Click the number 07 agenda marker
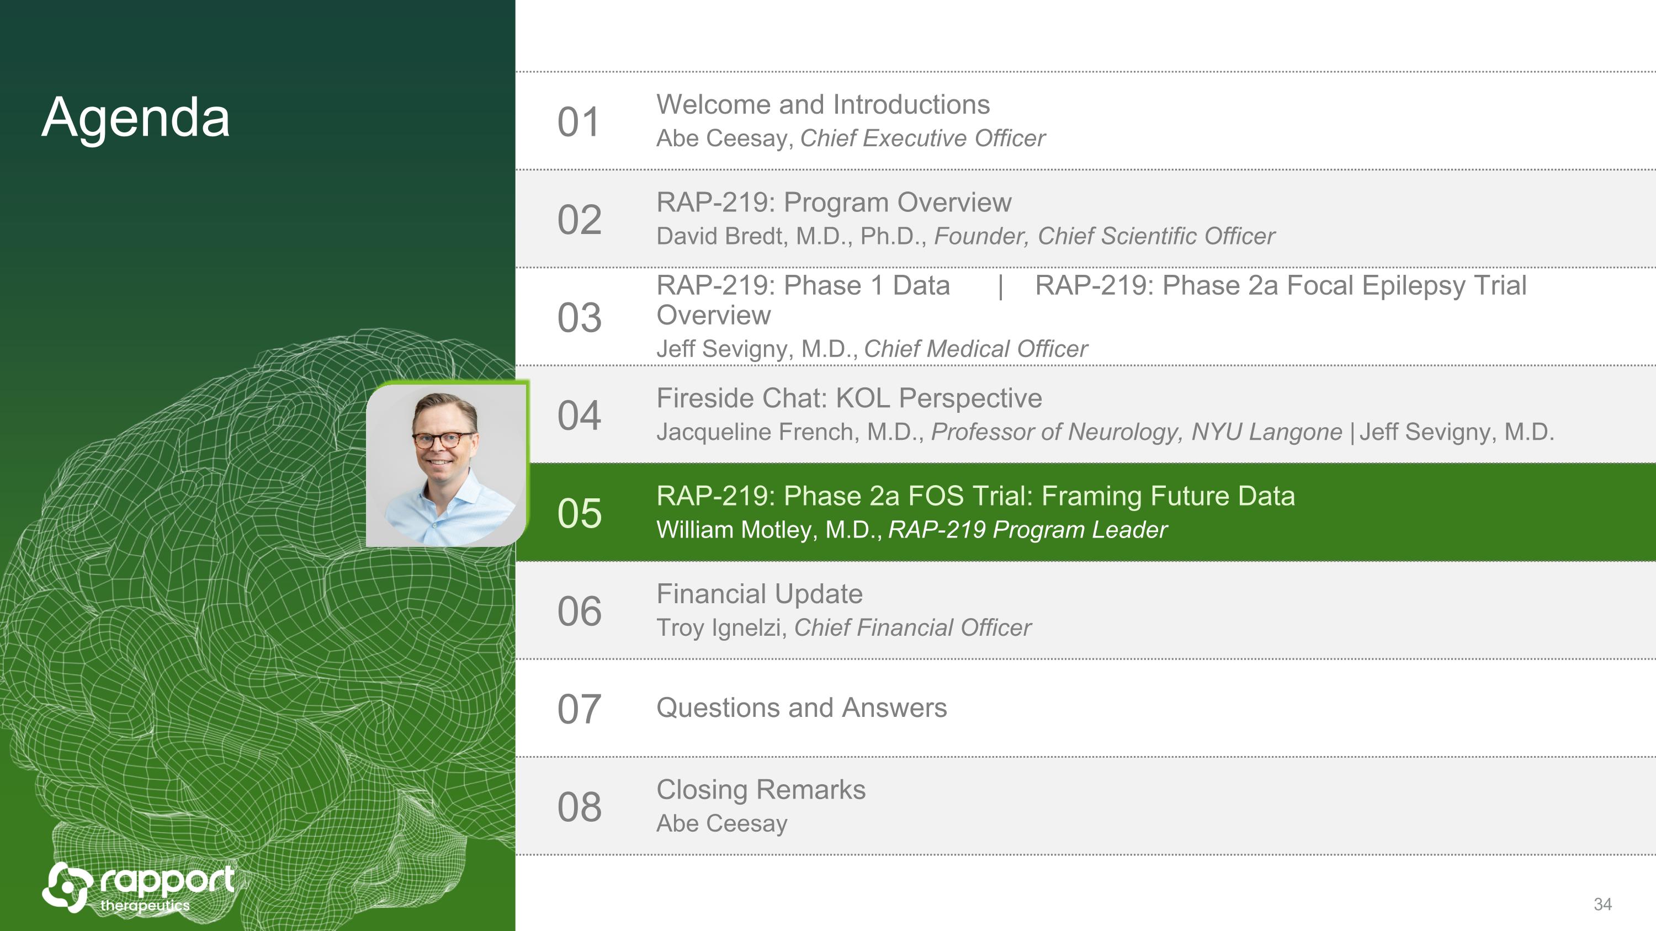The height and width of the screenshot is (931, 1656). (x=579, y=709)
